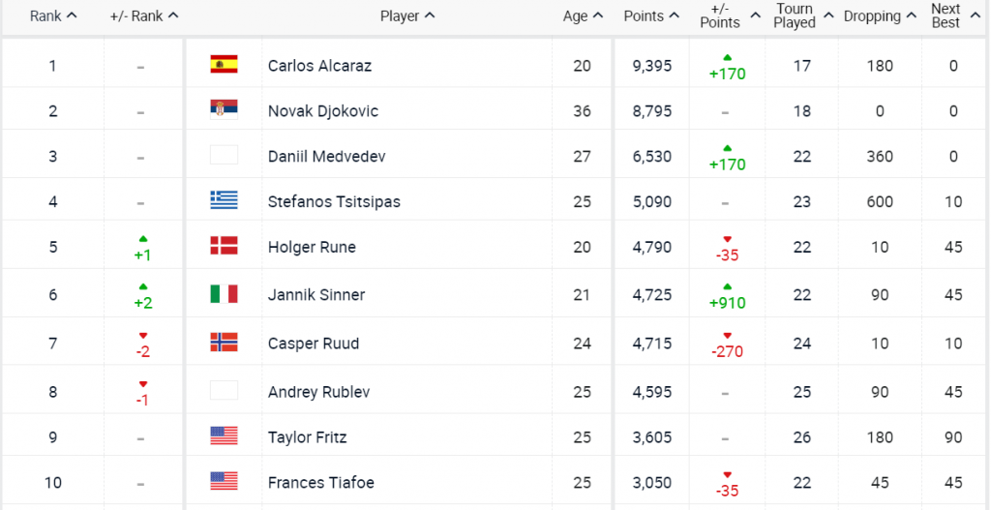Click the Spain flag icon beside Carlos Alcaraz

tap(224, 65)
